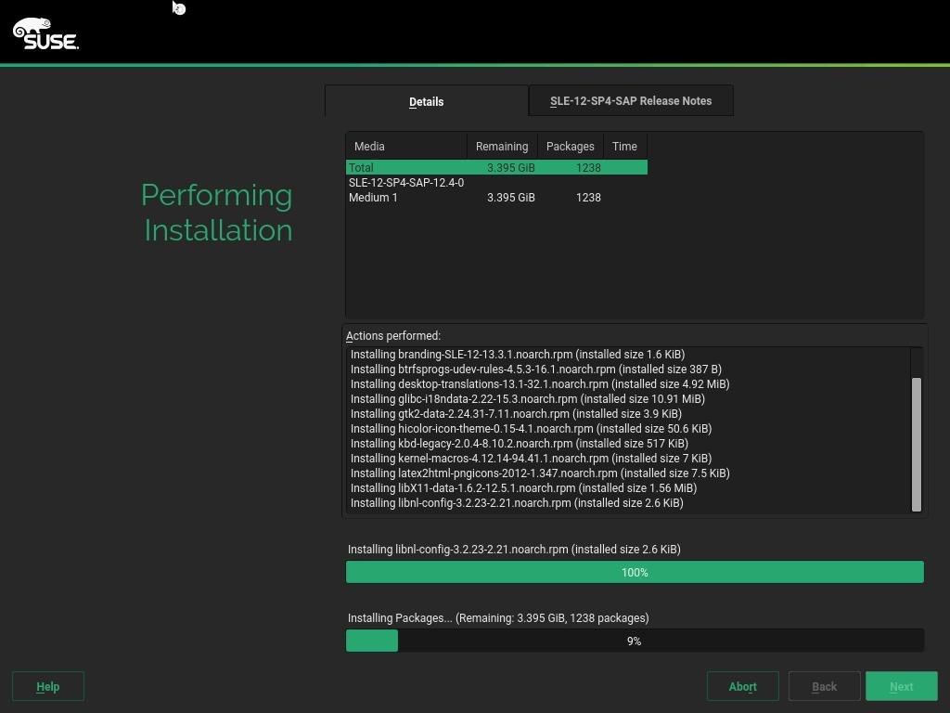Click the Performing Installation heading
950x713 pixels.
coord(217,213)
